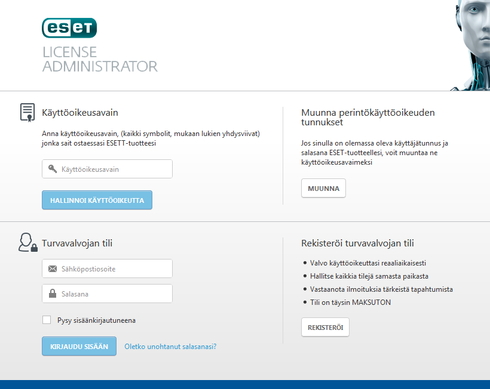The height and width of the screenshot is (389, 490).
Task: Click the Käyttöoikeusavain section heading
Action: click(80, 112)
